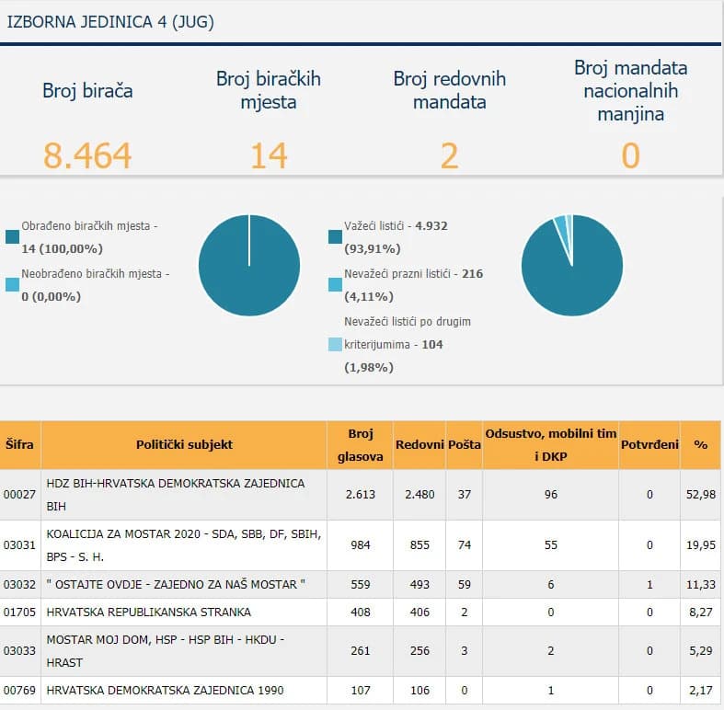Click the Izborna Jedinica 4 (Jug) heading
Viewport: 724px width, 710px height.
point(110,22)
